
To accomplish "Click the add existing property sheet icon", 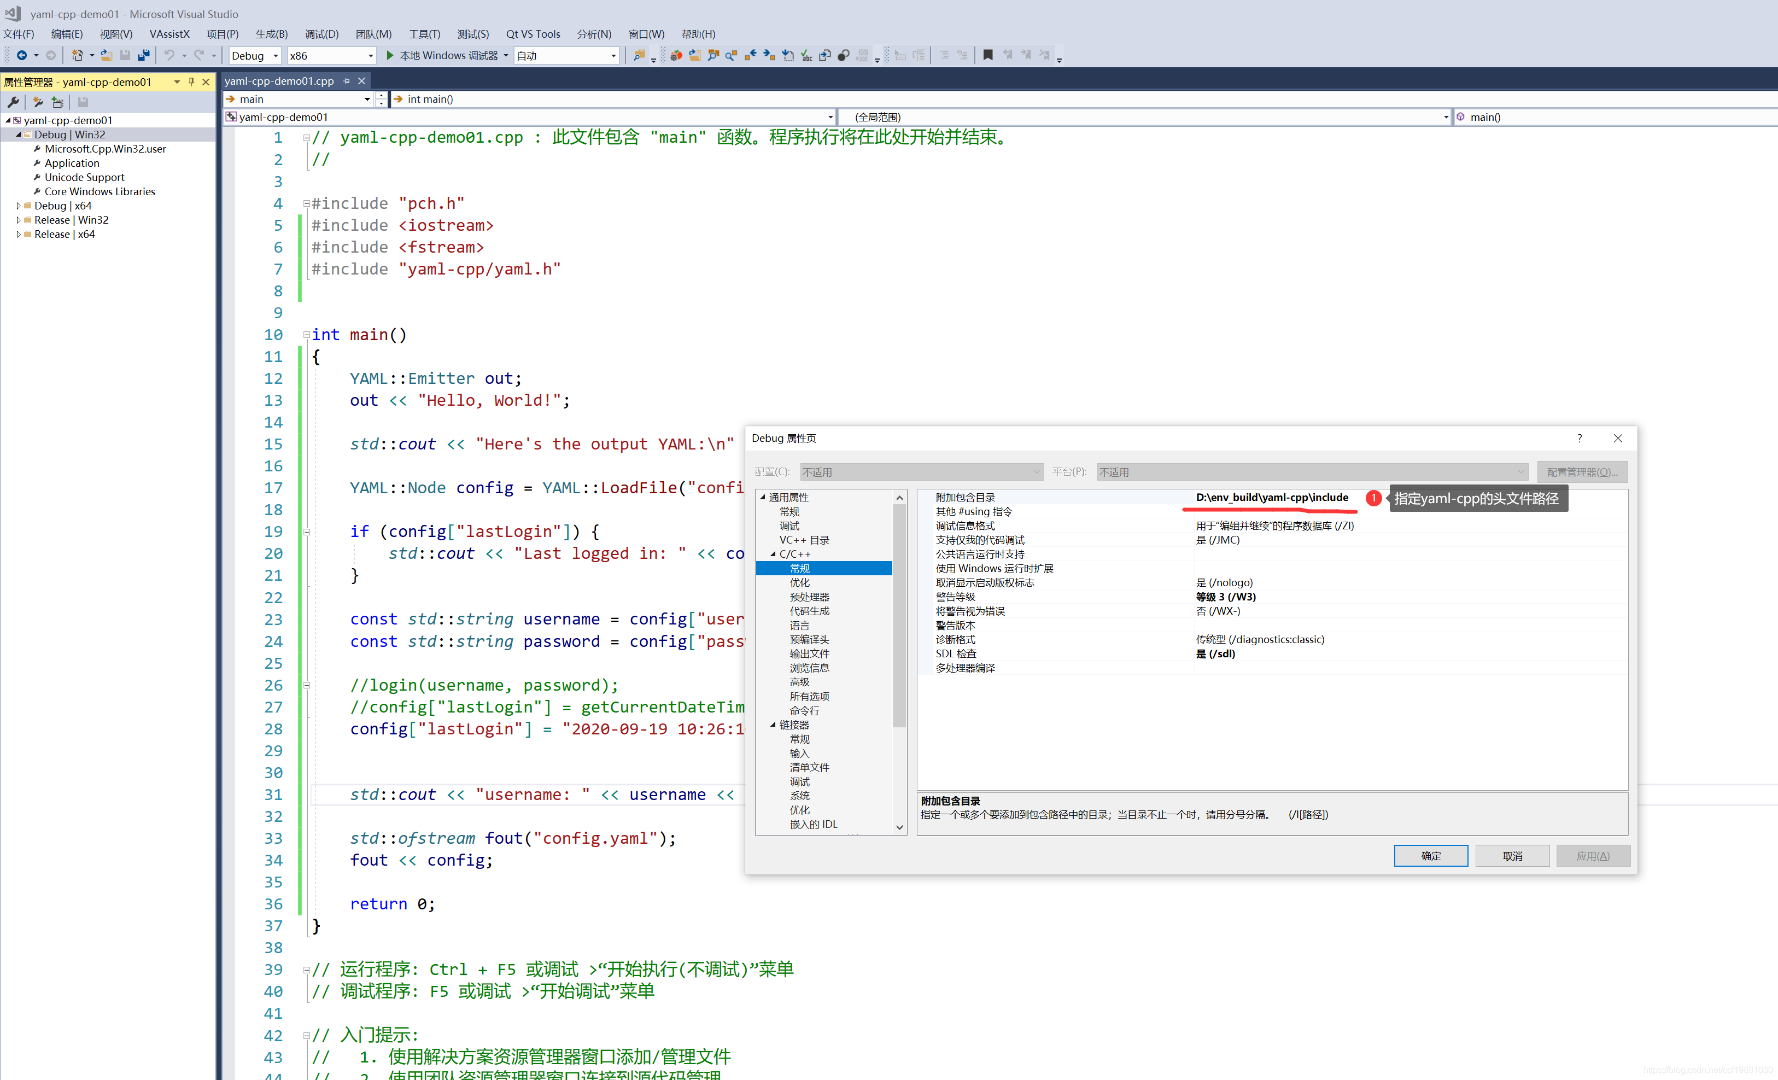I will click(x=58, y=102).
